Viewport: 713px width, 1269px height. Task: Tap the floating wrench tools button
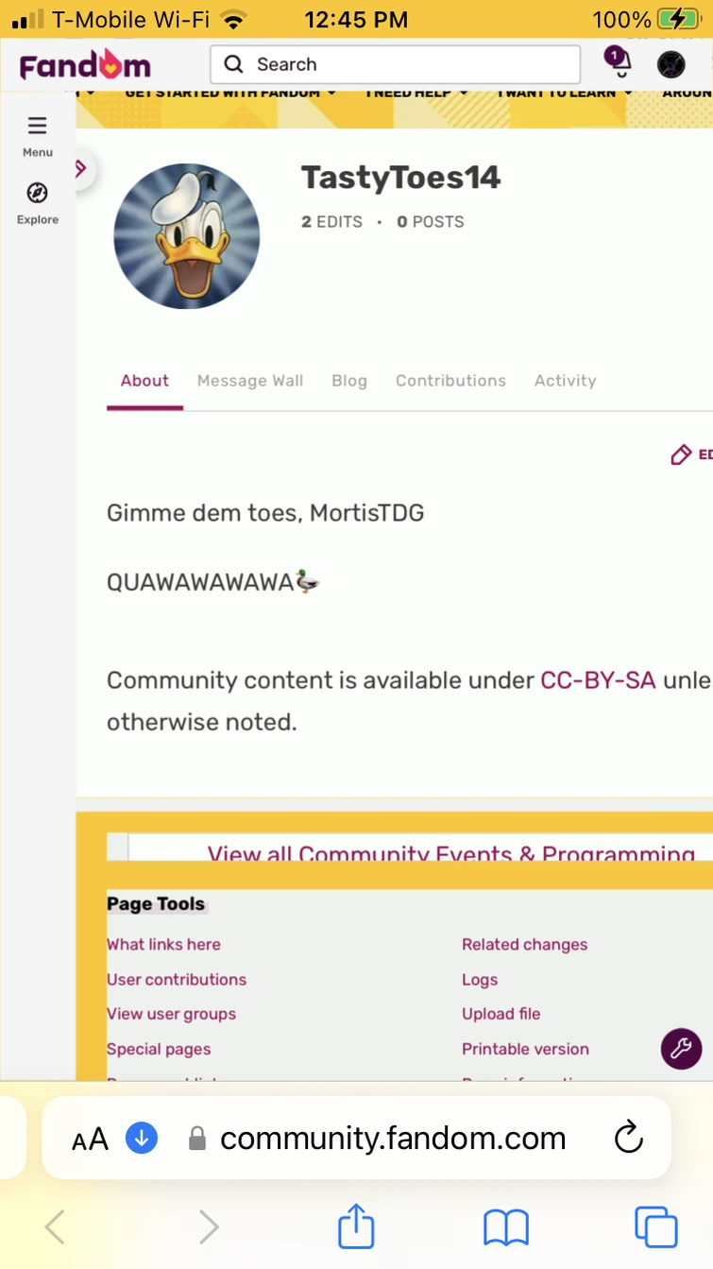tap(681, 1048)
